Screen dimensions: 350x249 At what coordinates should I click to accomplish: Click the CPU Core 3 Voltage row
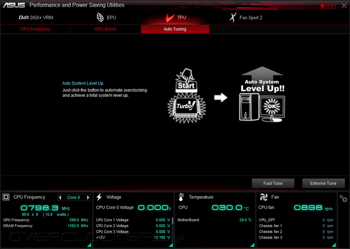pyautogui.click(x=133, y=232)
